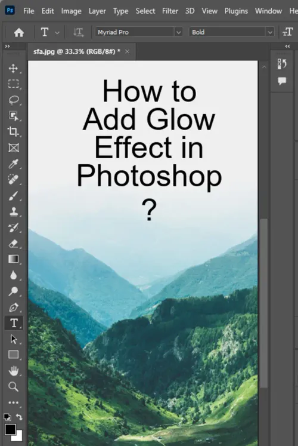
Task: Click the vertical scrollbar thumb
Action: tap(264, 303)
